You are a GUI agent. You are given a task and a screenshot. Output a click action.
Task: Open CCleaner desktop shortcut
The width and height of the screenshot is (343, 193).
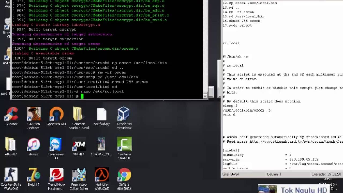(11, 116)
